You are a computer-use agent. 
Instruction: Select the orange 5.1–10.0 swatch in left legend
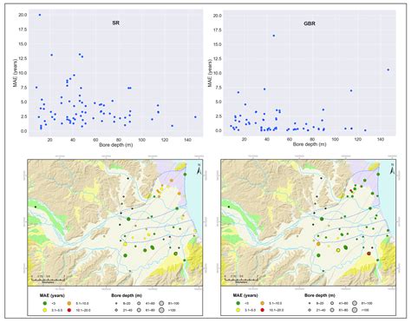point(69,303)
